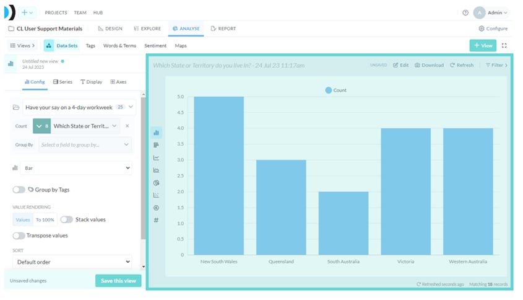
Task: Click the config panel scrollbar
Action: pyautogui.click(x=144, y=169)
